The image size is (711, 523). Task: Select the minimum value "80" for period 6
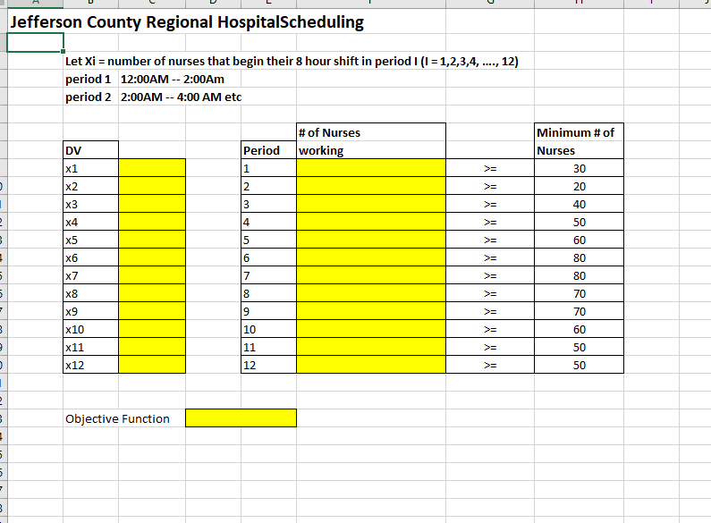579,257
